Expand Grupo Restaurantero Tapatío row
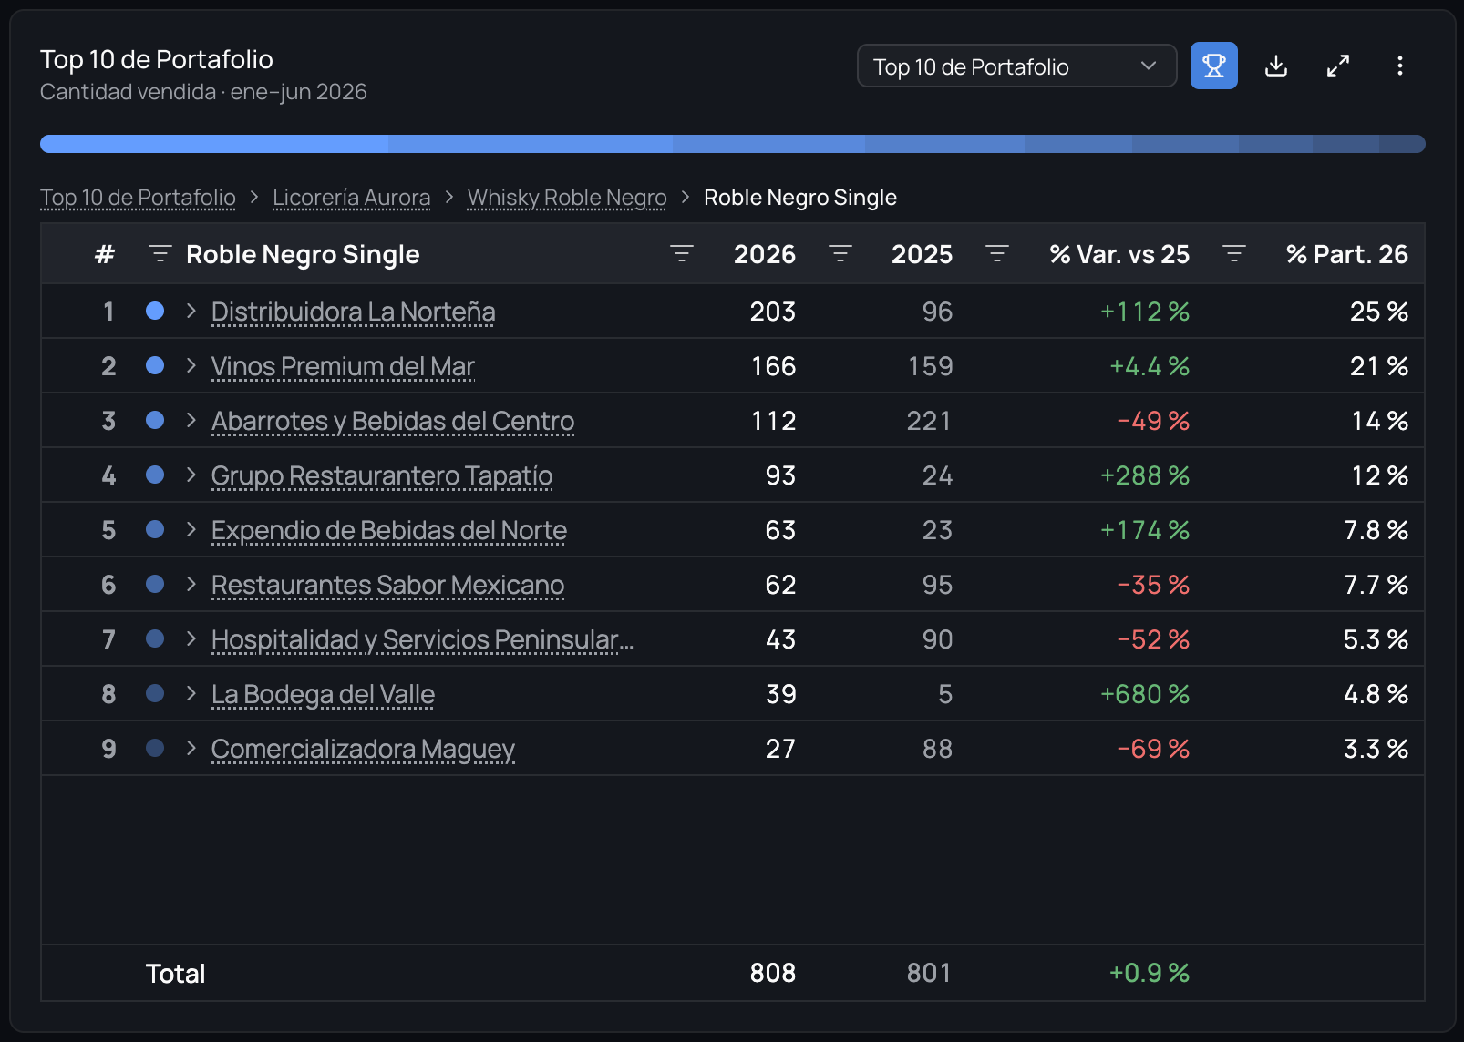This screenshot has width=1464, height=1042. [191, 475]
